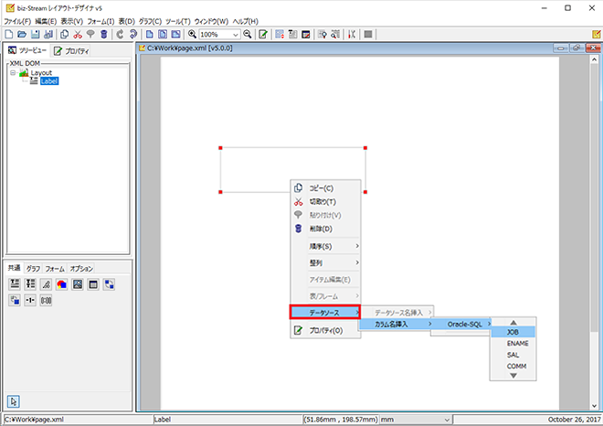Click the paste pin icon in toolbar
Viewport: 603px width, 426px height.
click(90, 34)
